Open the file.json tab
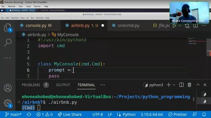This screenshot has height=118, width=211. pyautogui.click(x=161, y=26)
